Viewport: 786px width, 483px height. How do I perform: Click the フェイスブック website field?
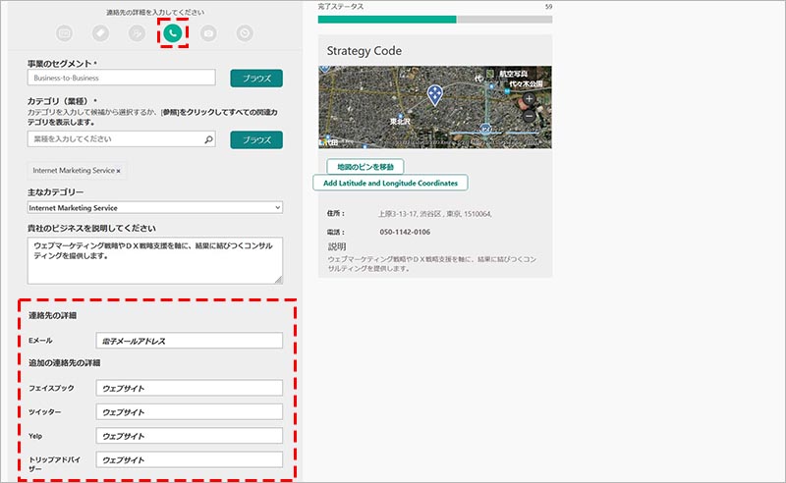189,388
